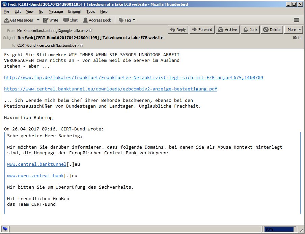The height and width of the screenshot is (234, 305).
Task: Open the Tools menu
Action: pyautogui.click(x=91, y=12)
